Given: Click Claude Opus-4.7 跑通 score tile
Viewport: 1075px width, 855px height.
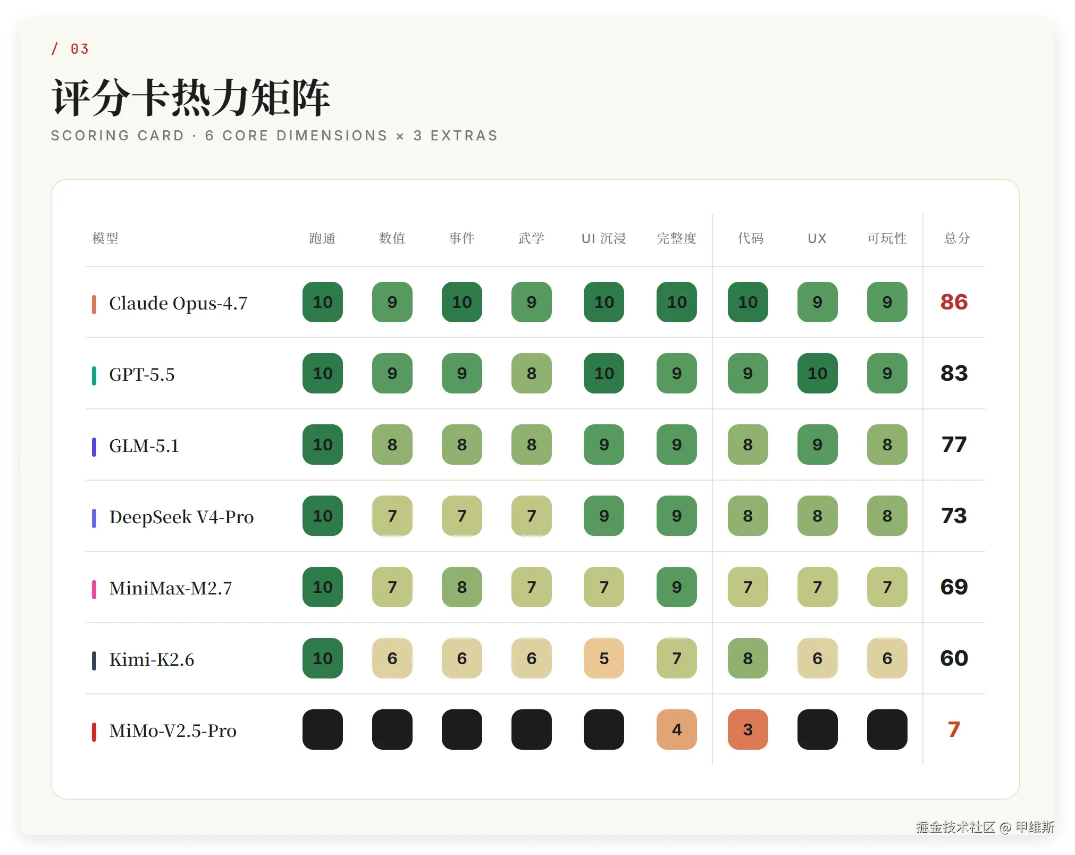Looking at the screenshot, I should pyautogui.click(x=323, y=302).
